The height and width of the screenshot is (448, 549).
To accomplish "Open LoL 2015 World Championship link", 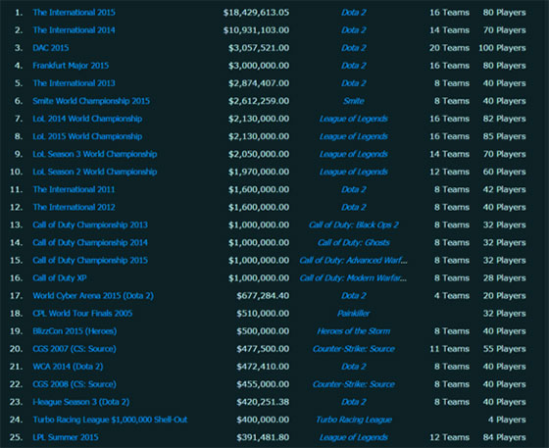I will click(x=87, y=136).
